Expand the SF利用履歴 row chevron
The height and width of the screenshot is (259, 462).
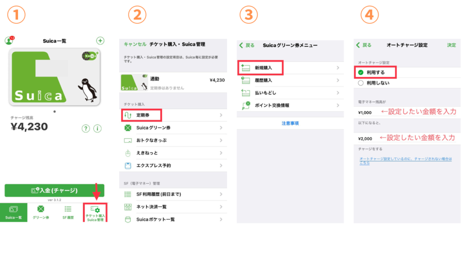221,194
